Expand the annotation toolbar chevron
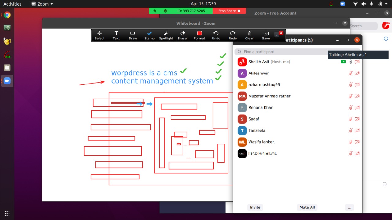 click(x=277, y=35)
